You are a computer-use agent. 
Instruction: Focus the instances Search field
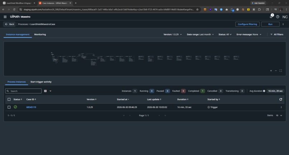(x=23, y=91)
